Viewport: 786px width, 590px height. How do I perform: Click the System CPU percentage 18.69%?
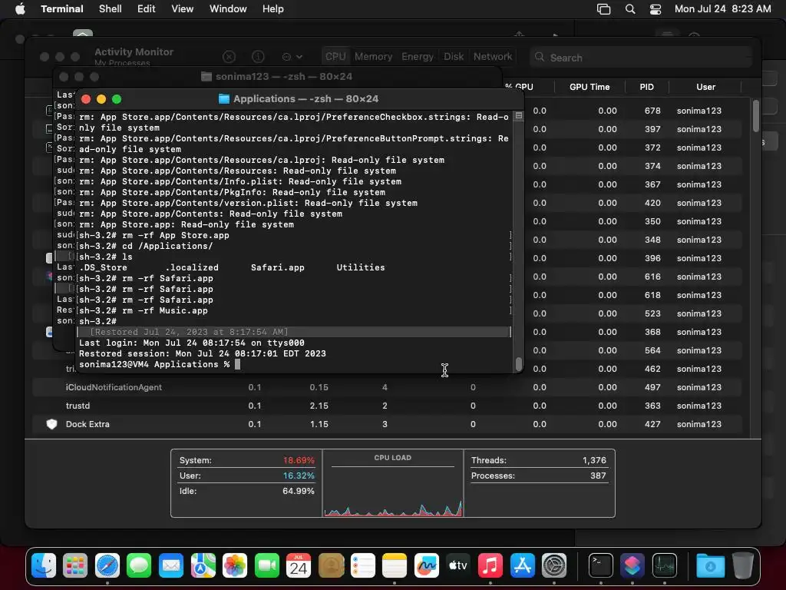click(x=299, y=460)
